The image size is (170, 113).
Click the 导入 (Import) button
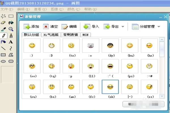pyautogui.click(x=91, y=27)
